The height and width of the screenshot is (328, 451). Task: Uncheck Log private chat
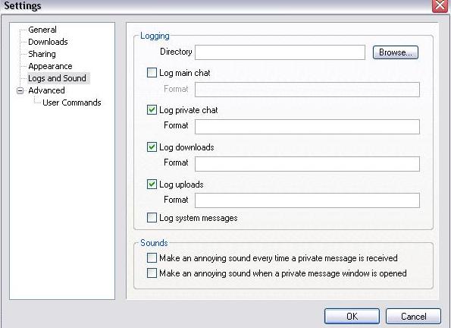152,109
